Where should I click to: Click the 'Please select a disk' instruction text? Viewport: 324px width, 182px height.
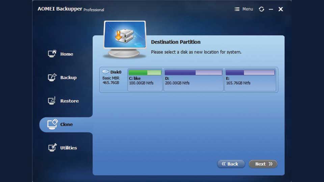pyautogui.click(x=196, y=52)
